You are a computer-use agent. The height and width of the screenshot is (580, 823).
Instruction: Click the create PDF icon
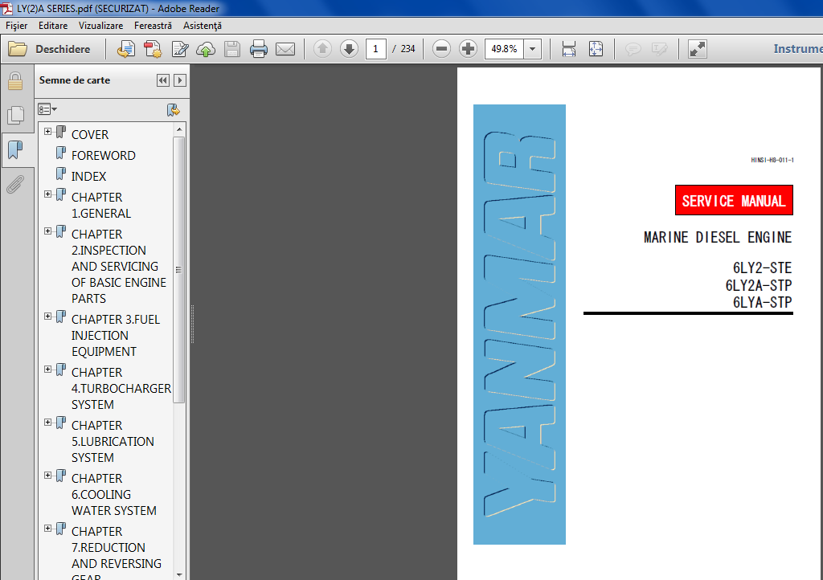[153, 49]
